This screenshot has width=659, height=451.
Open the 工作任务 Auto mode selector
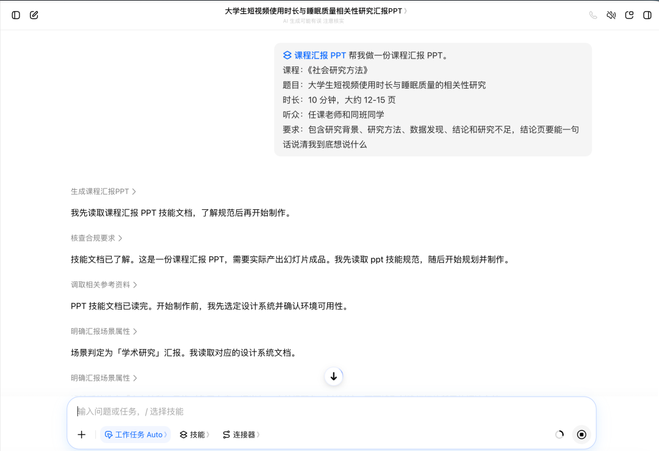click(135, 435)
